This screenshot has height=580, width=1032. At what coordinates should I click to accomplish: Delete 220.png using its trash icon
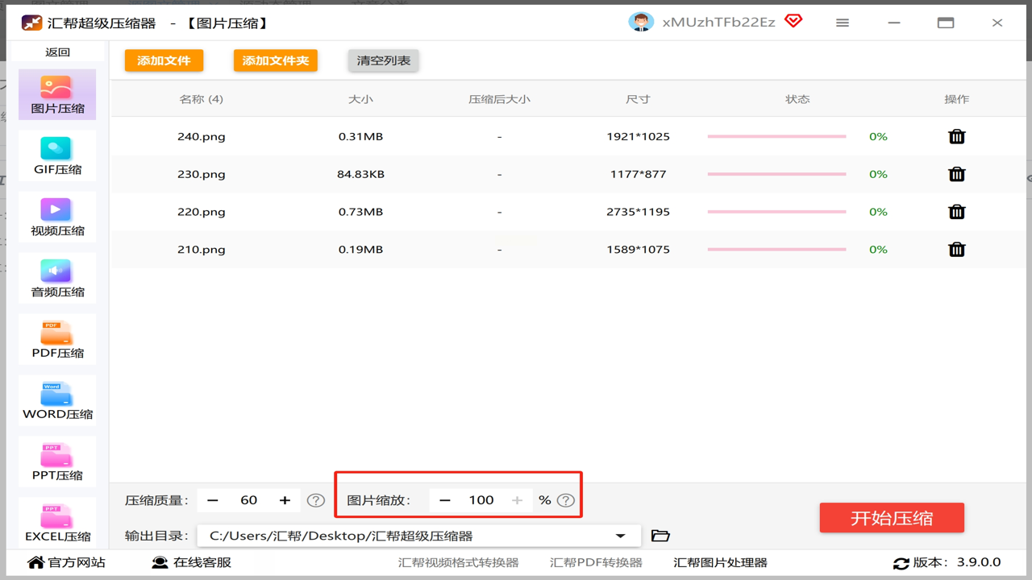956,212
